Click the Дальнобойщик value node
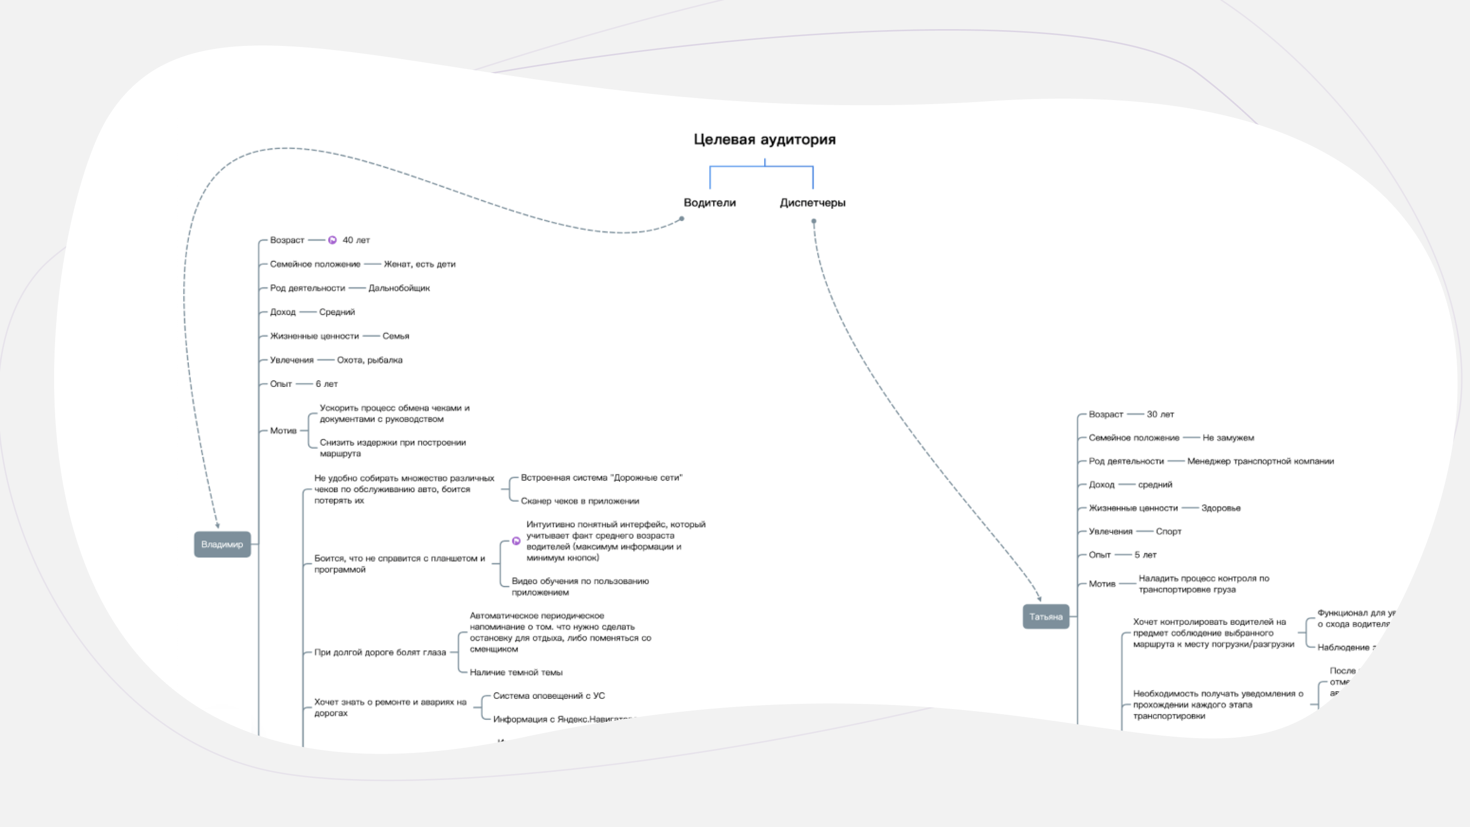 click(399, 288)
